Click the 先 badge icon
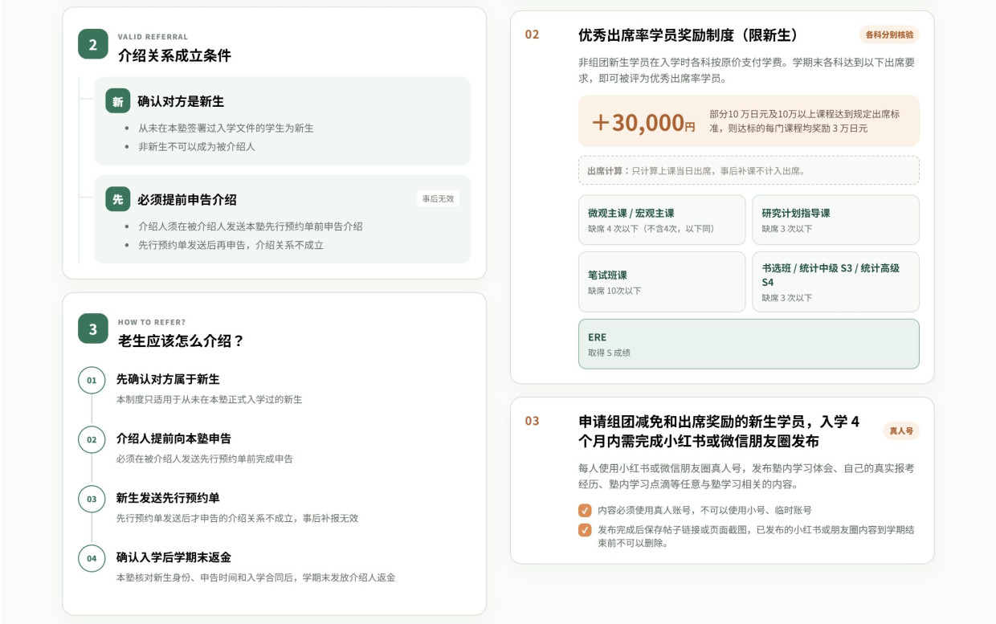The height and width of the screenshot is (624, 996). [x=118, y=199]
